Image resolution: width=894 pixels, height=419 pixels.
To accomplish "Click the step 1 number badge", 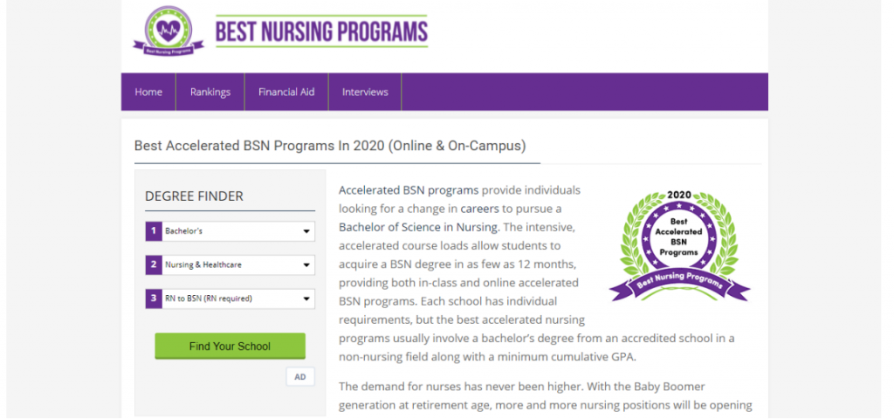I will tap(153, 231).
